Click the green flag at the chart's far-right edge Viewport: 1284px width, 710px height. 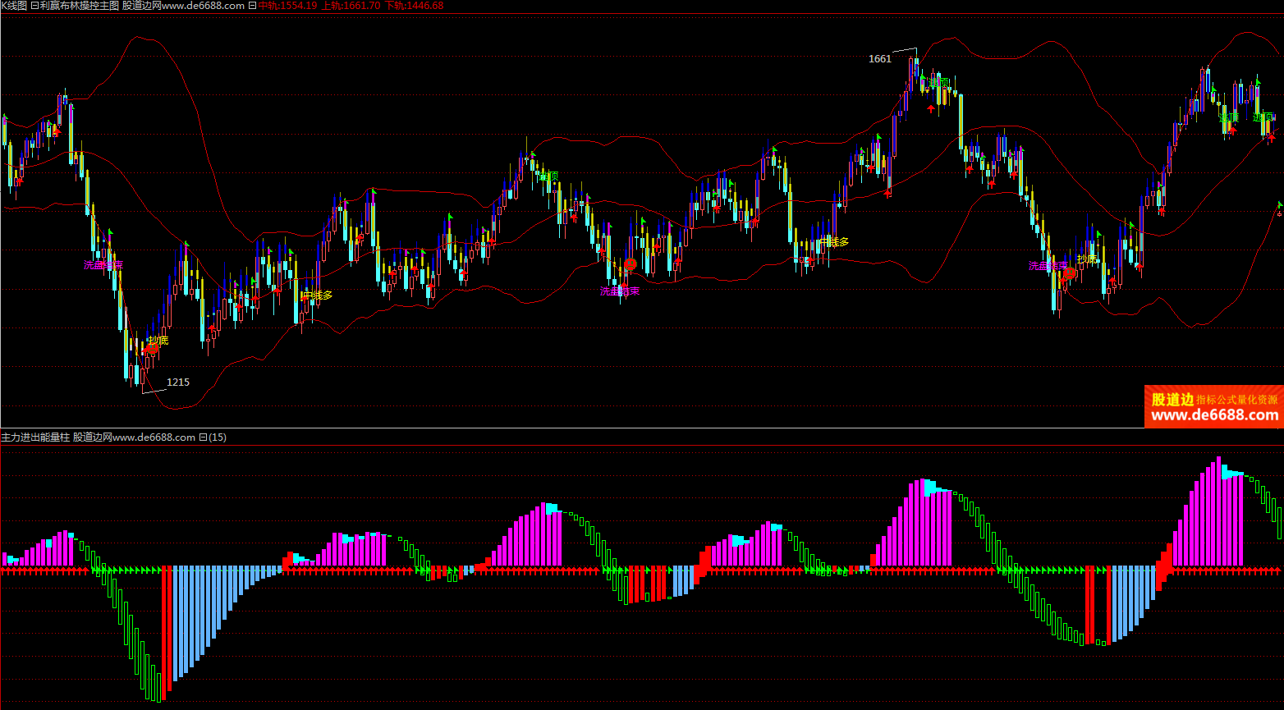(x=1279, y=204)
